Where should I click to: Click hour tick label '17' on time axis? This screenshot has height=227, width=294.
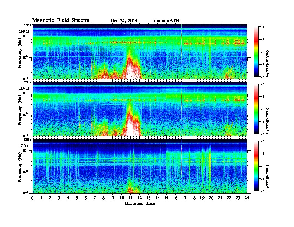(184, 198)
